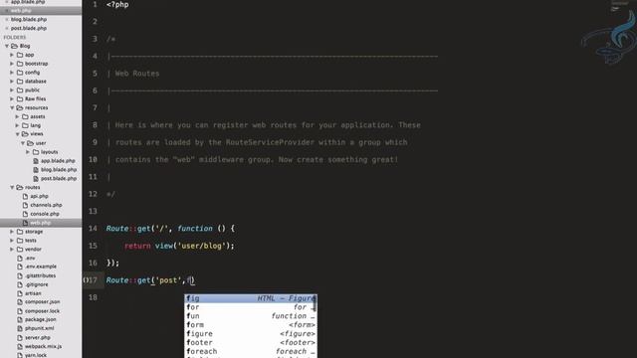This screenshot has height=358, width=637.
Task: Click the file icon beside server.php
Action: pyautogui.click(x=20, y=338)
